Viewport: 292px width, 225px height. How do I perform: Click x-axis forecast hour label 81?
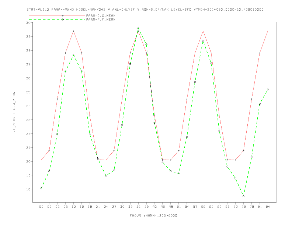(260, 207)
